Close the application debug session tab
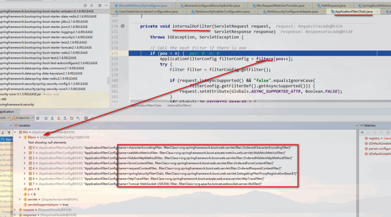The width and height of the screenshot is (391, 217). 17,112
